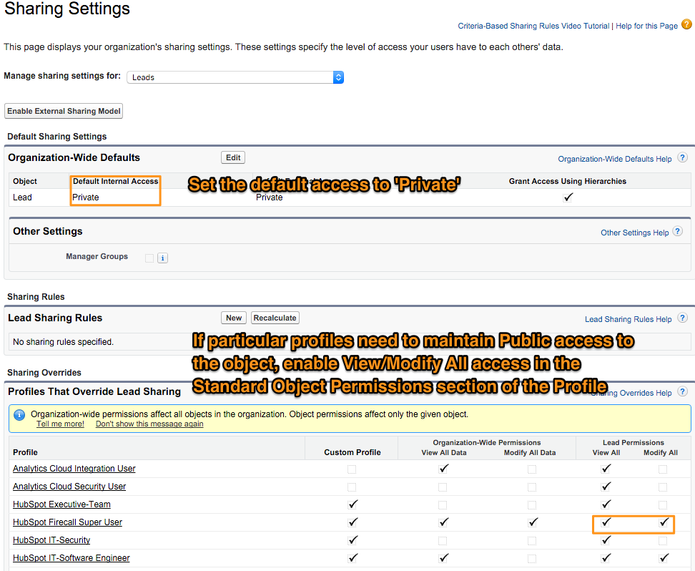Click the Custom Profile column header

coord(353,452)
